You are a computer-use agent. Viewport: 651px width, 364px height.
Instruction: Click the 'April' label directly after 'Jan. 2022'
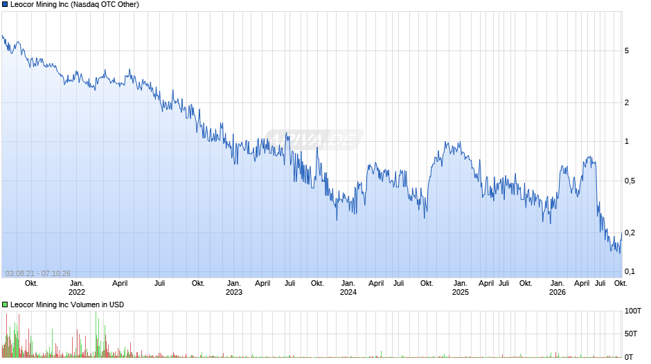120,284
